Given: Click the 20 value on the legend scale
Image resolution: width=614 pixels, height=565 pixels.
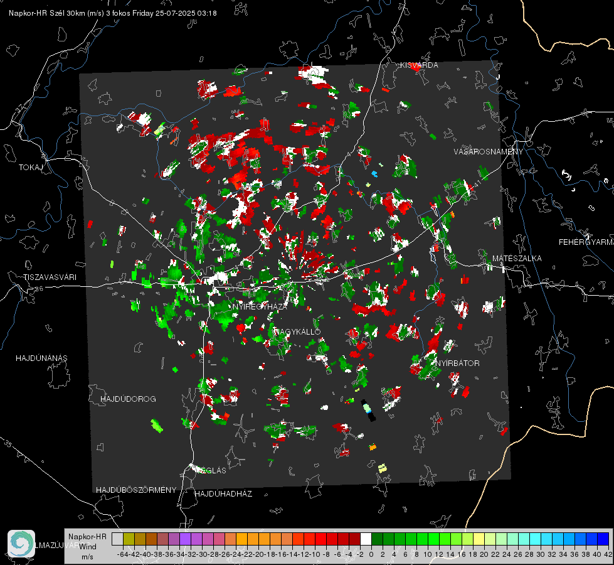Looking at the screenshot, I should click(484, 554).
